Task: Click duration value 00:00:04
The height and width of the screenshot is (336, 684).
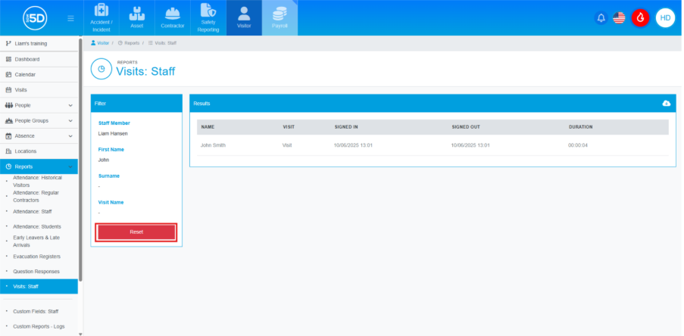Action: click(577, 145)
